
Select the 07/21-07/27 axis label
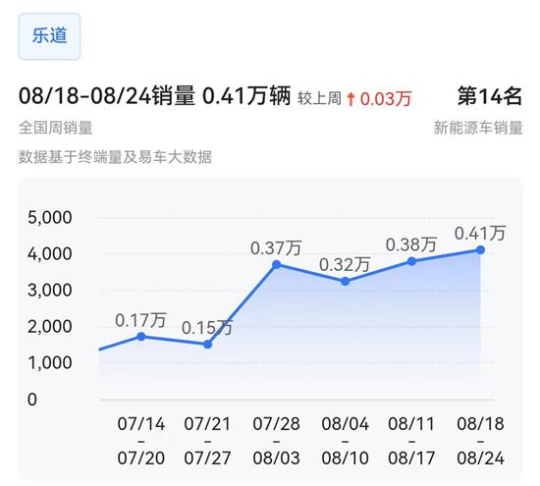coord(207,441)
